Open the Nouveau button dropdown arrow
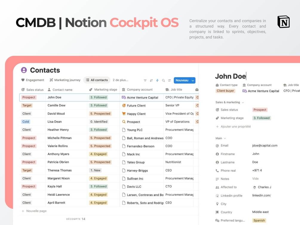The image size is (300, 225). click(193, 81)
